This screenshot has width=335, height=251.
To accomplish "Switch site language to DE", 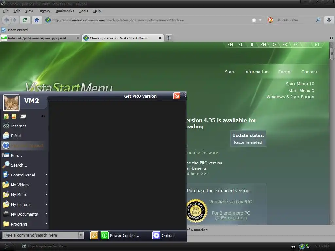I will click(x=274, y=44).
